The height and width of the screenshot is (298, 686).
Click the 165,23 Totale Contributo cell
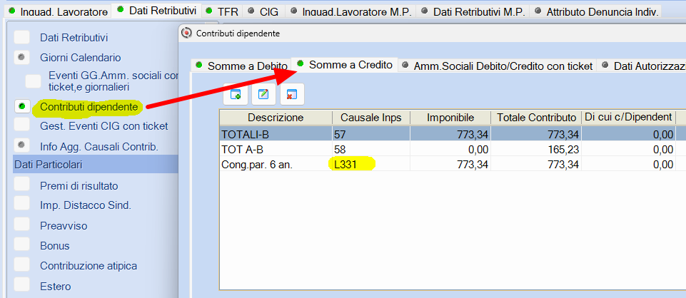pos(535,150)
